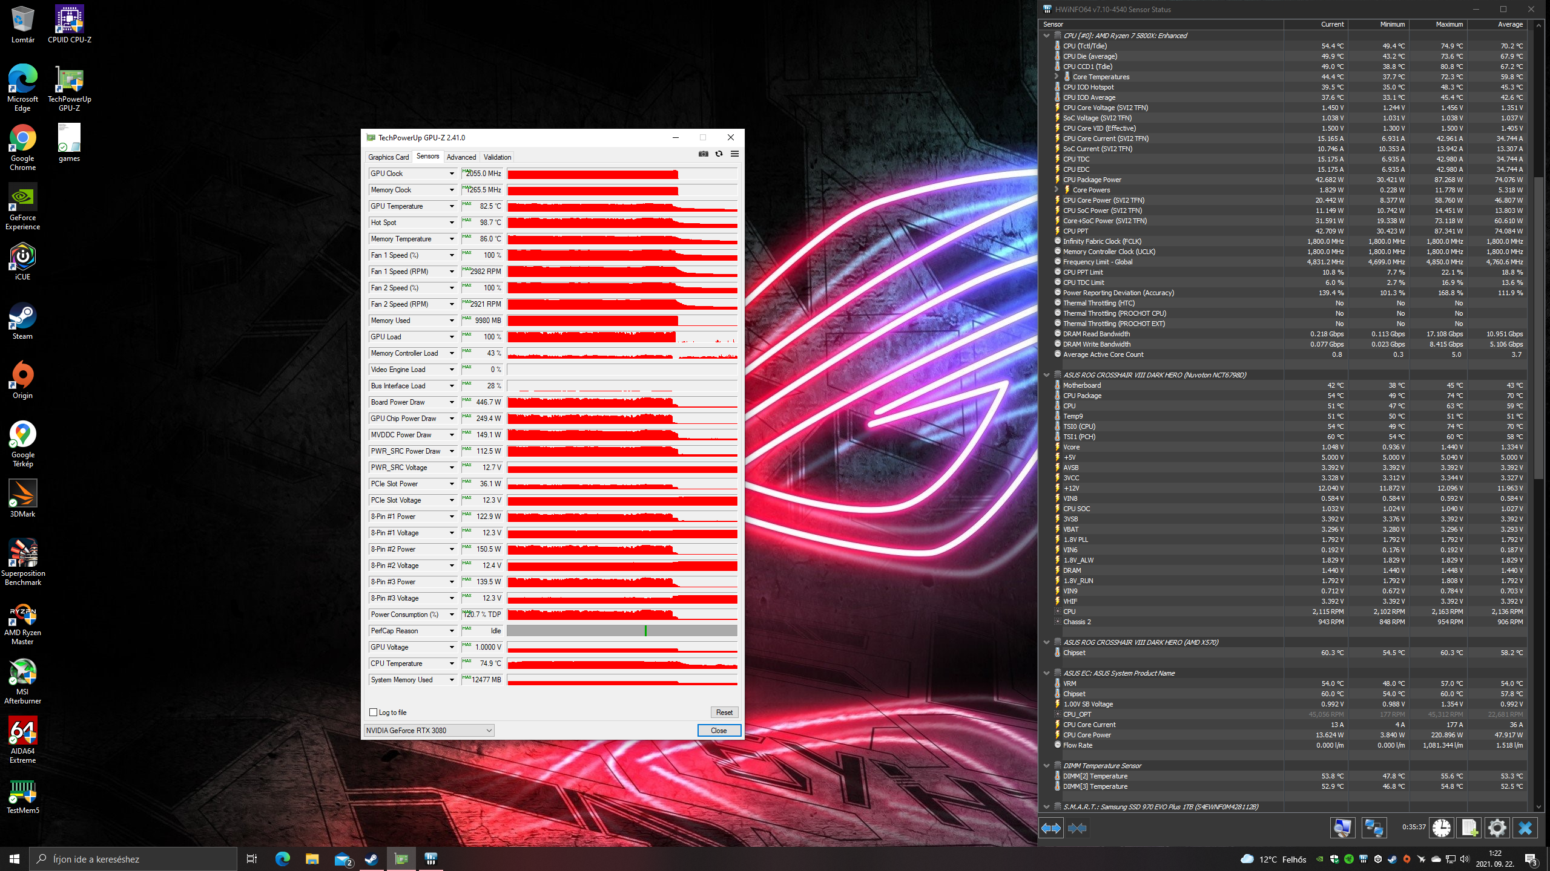1550x871 pixels.
Task: Click the GPU-Z refresh icon
Action: [x=719, y=154]
